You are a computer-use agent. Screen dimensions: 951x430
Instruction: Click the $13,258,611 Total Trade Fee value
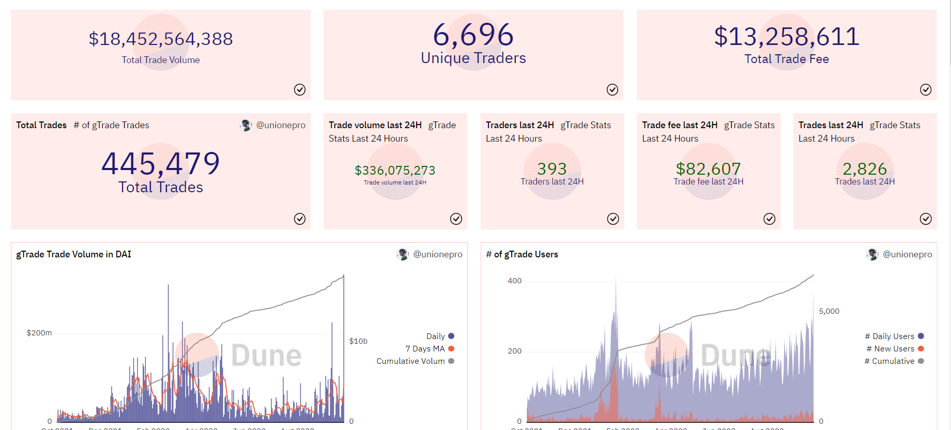(787, 37)
